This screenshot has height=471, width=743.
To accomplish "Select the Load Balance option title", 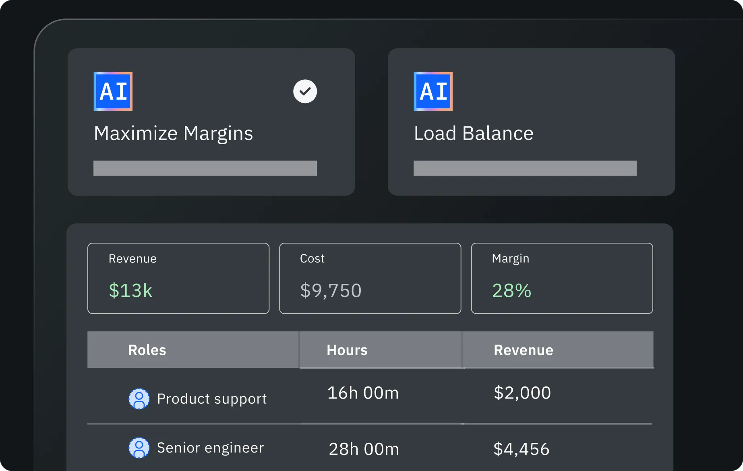I will [474, 133].
